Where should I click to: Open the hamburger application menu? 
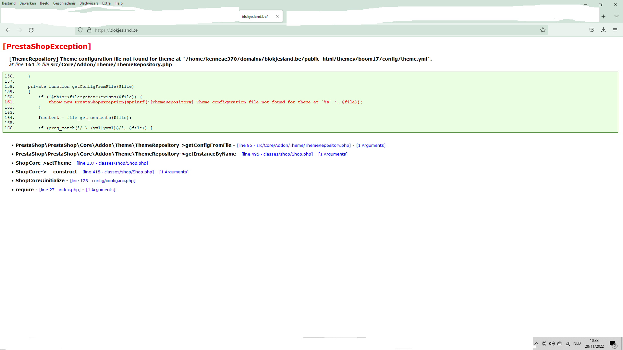(x=615, y=30)
